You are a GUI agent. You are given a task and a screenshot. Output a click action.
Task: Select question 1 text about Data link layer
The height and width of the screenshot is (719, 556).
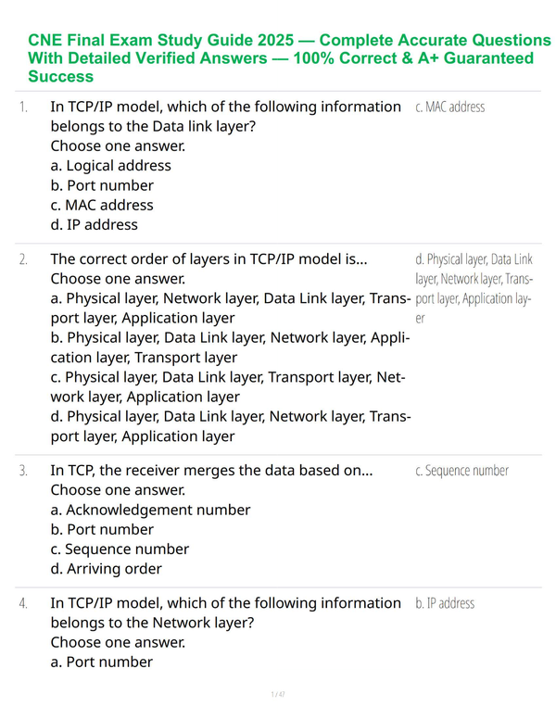(x=226, y=117)
